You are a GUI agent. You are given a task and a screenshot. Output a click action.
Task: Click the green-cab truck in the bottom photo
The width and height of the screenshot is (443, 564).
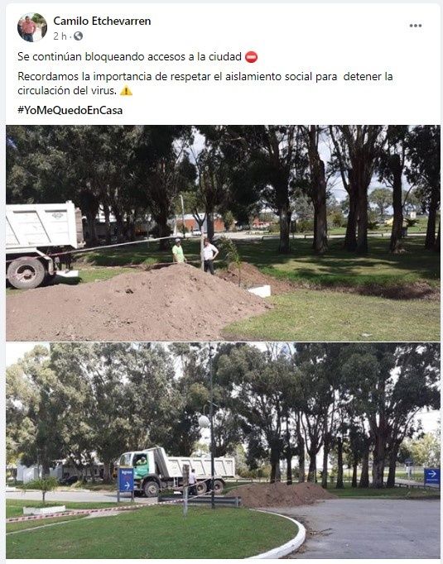coord(177,471)
